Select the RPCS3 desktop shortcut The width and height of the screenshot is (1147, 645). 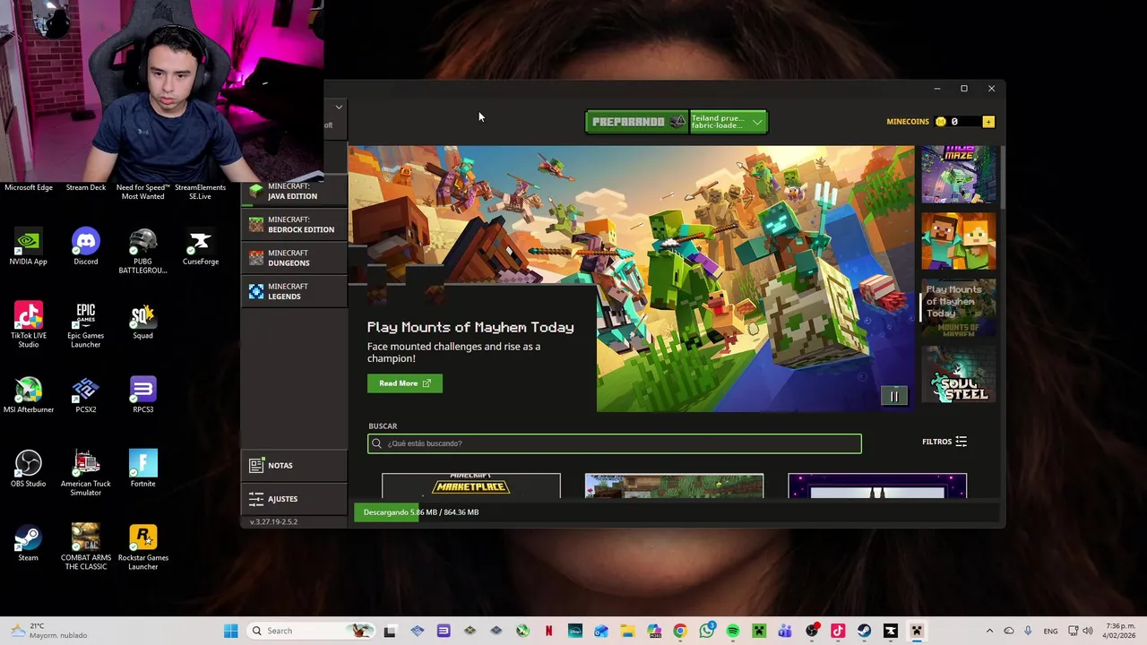(x=142, y=396)
